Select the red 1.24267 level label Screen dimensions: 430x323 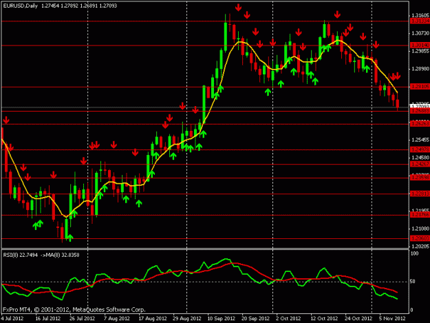coord(420,164)
